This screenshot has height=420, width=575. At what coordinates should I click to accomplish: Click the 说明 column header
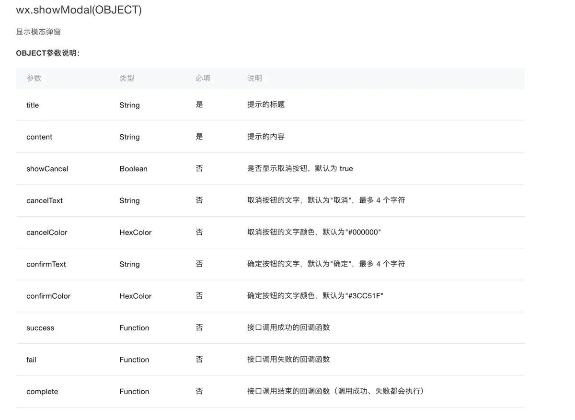254,78
